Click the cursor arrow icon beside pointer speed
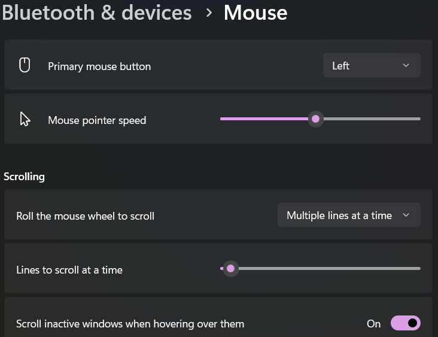 25,120
